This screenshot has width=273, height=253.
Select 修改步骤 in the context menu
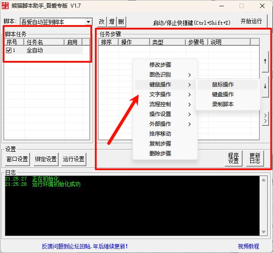pos(160,65)
